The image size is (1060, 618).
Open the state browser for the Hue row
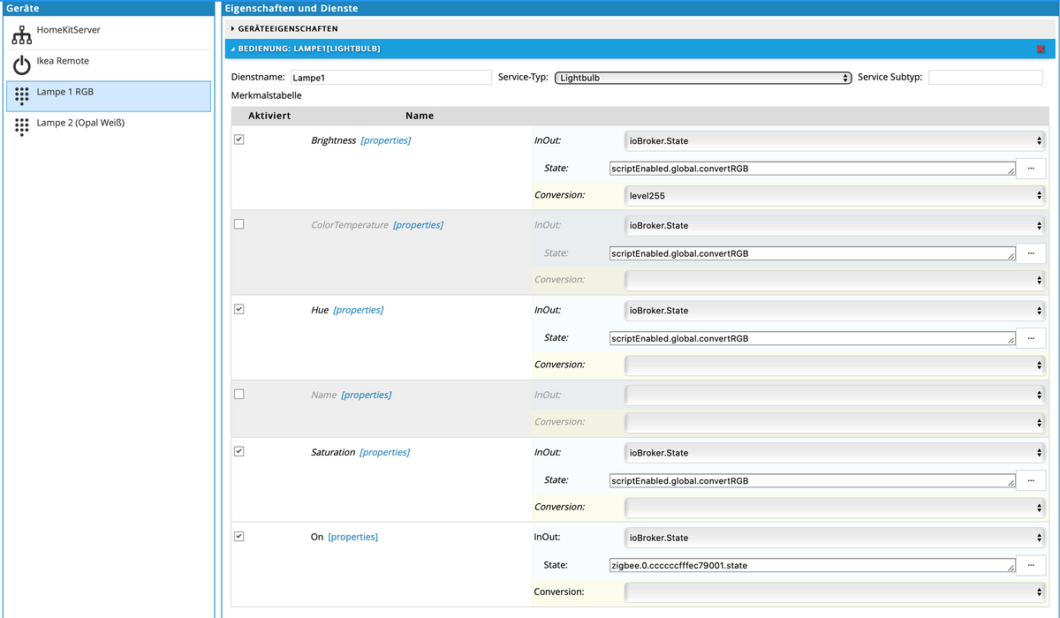1031,338
